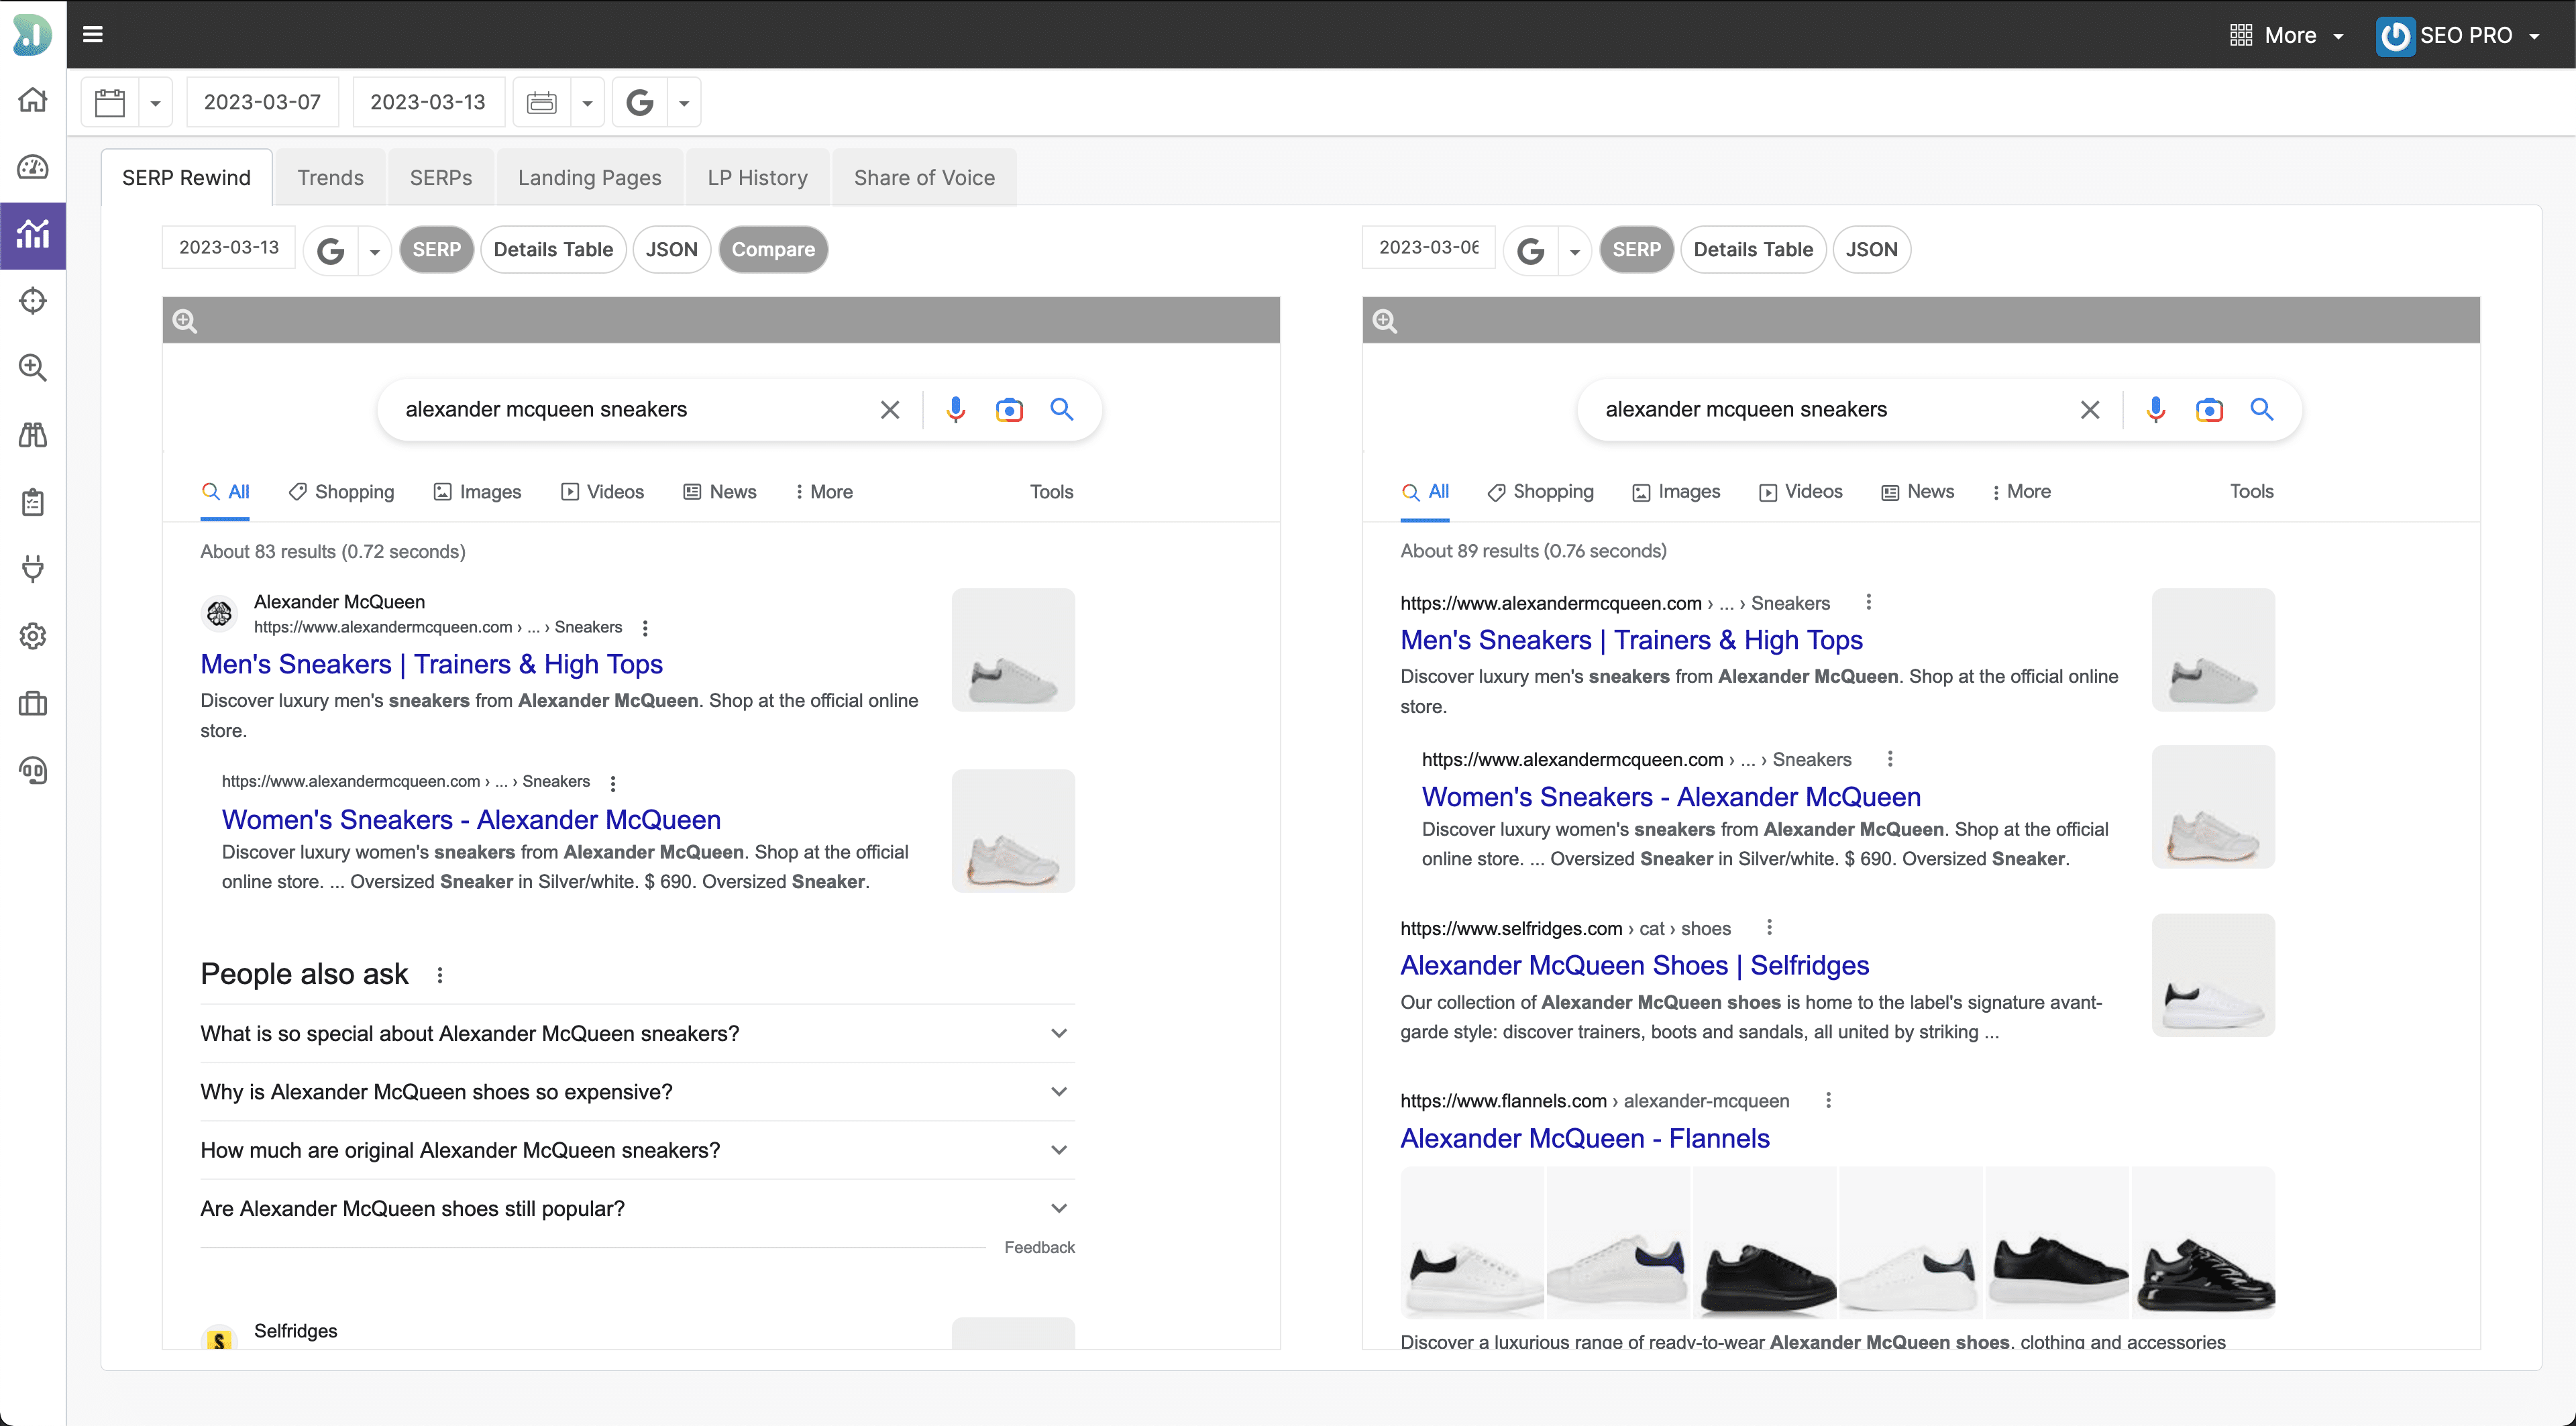Expand 'How much are original Alexander McQueen sneakers?'
This screenshot has width=2576, height=1426.
637,1150
